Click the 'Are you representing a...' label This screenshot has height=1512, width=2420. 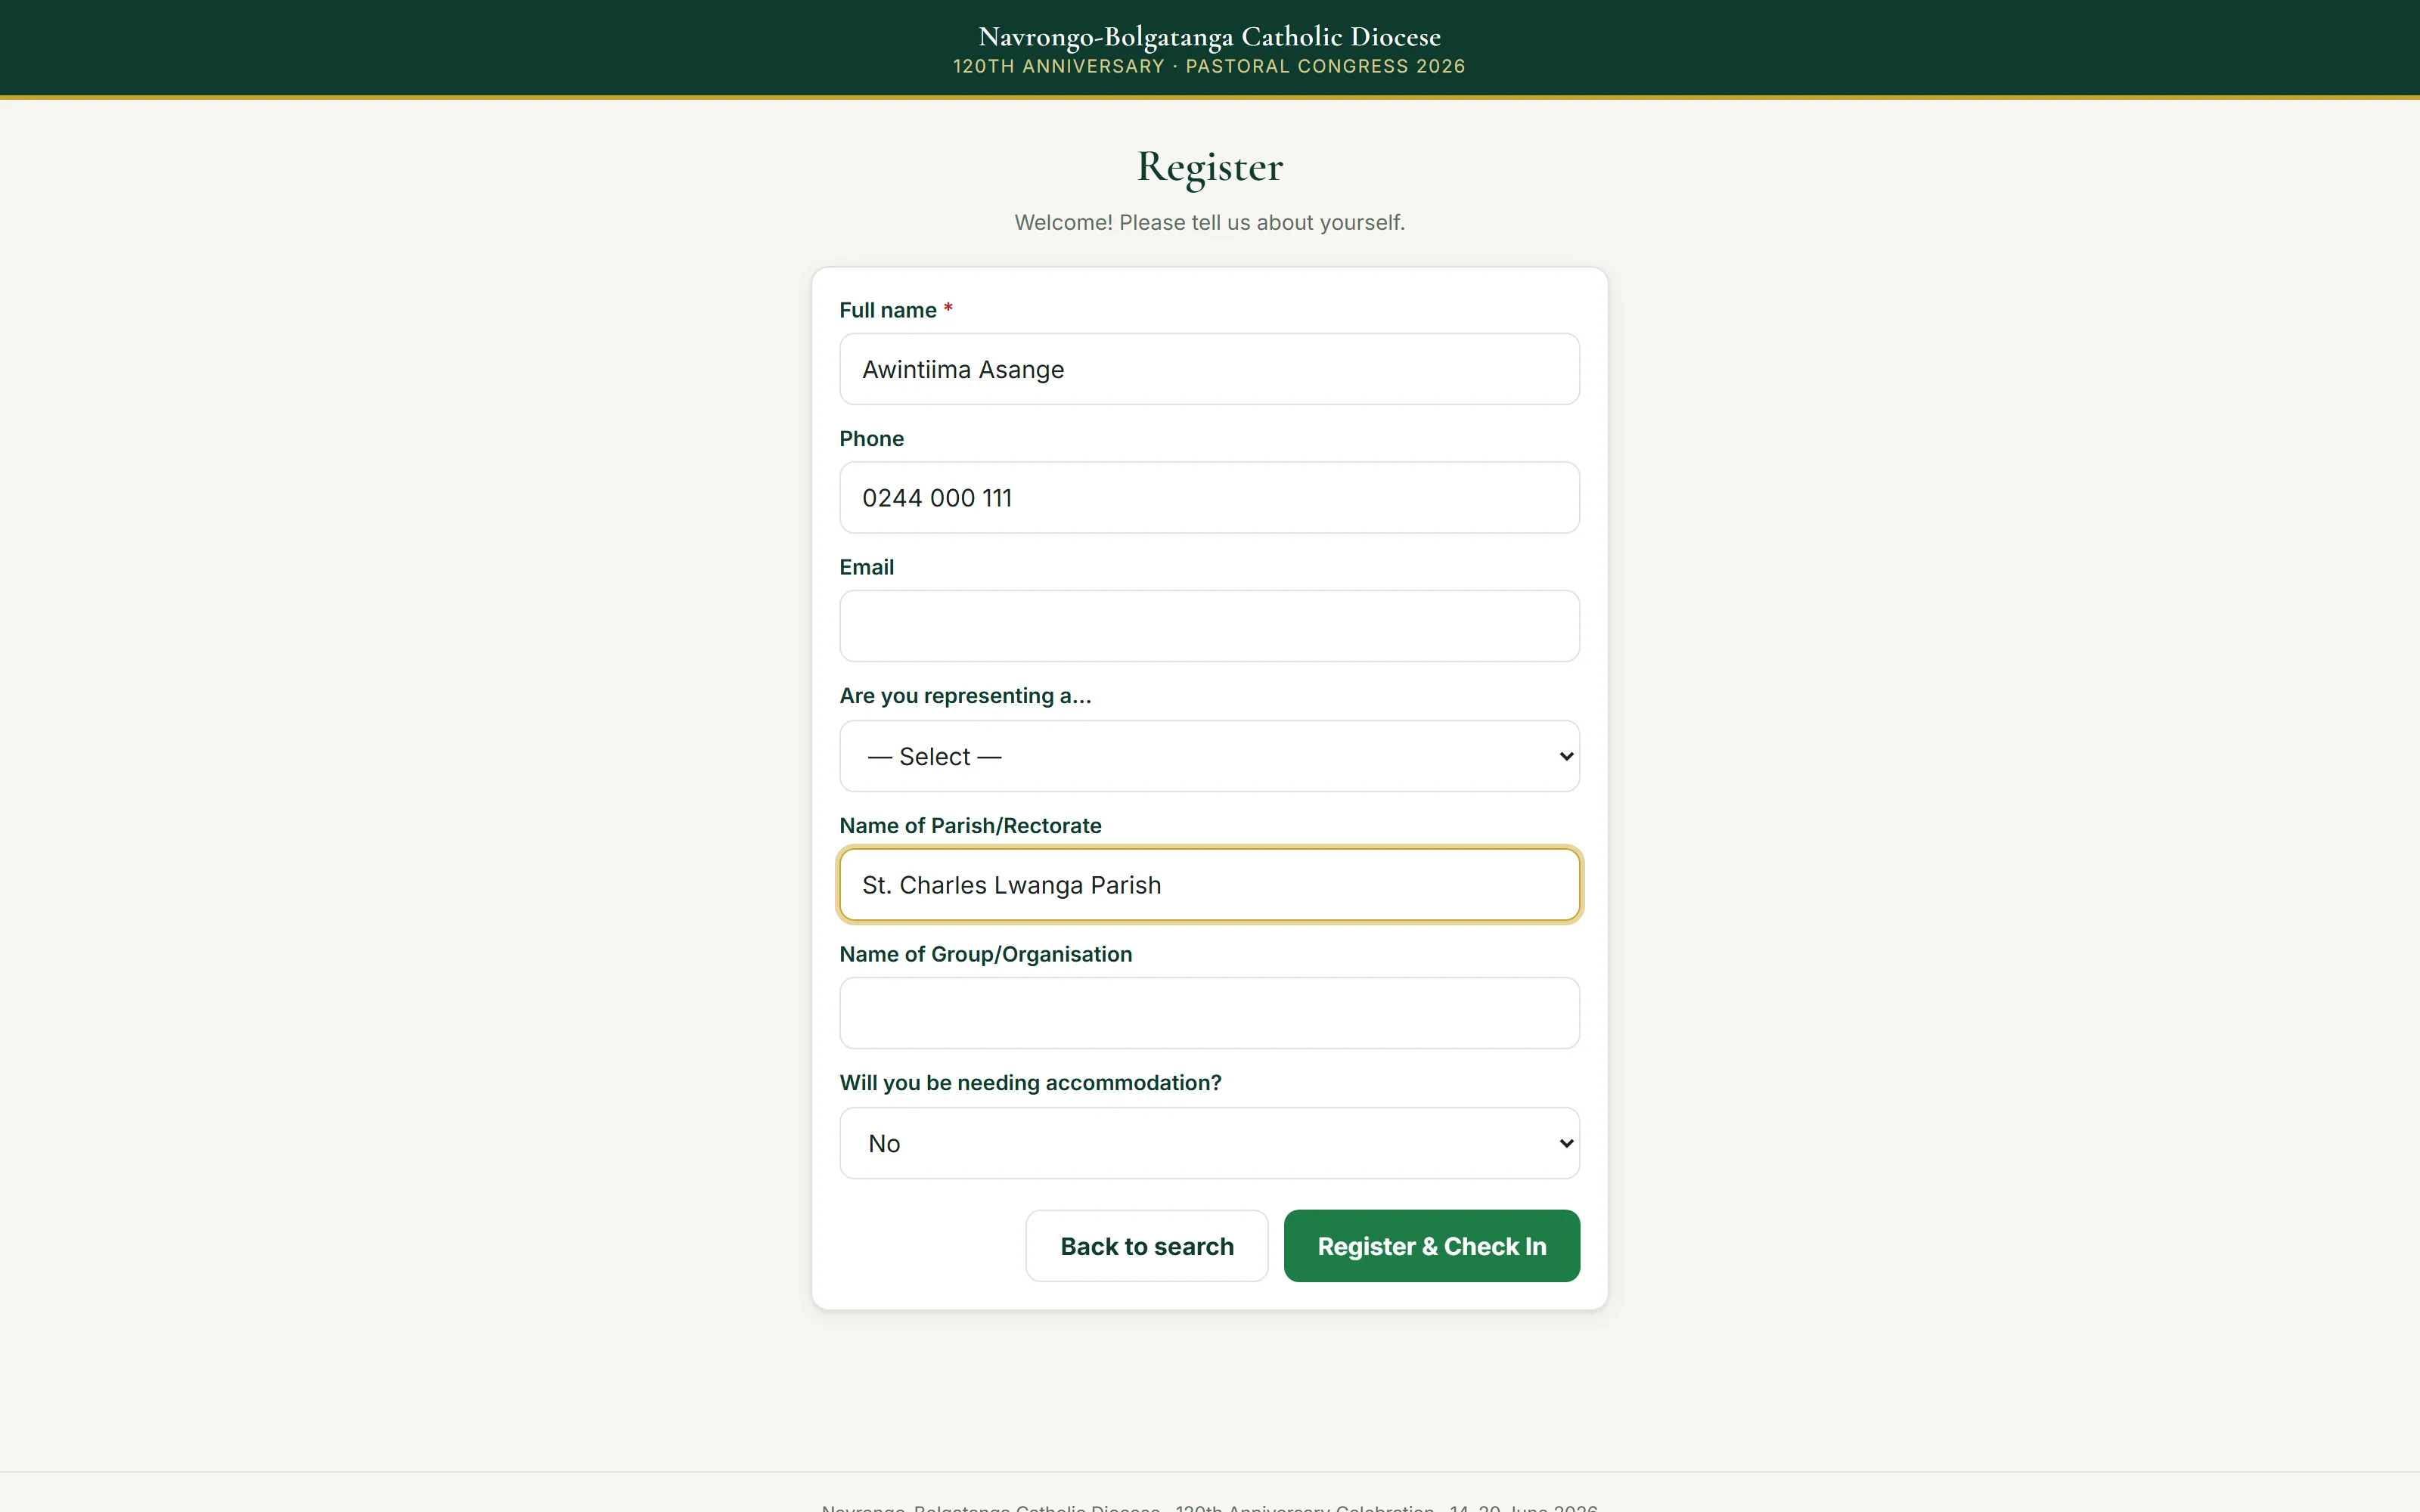tap(965, 696)
